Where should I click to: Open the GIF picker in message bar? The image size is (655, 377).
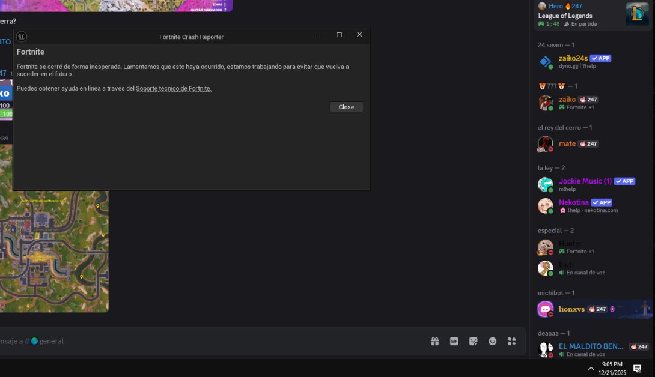click(454, 342)
